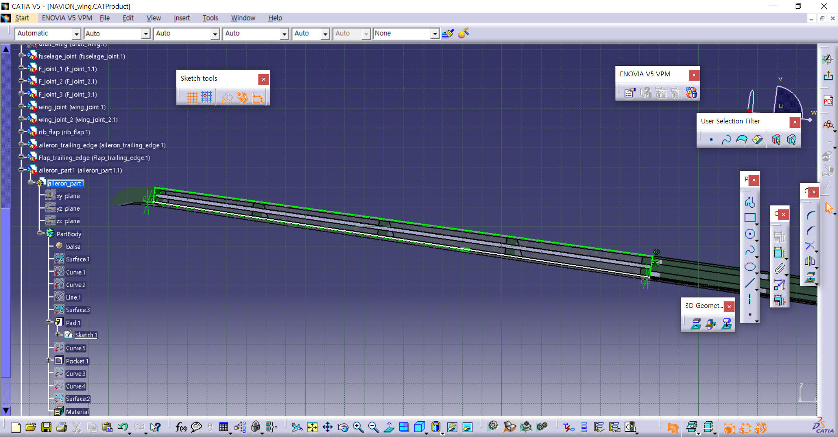Collapse the PartBody tree node

(40, 233)
